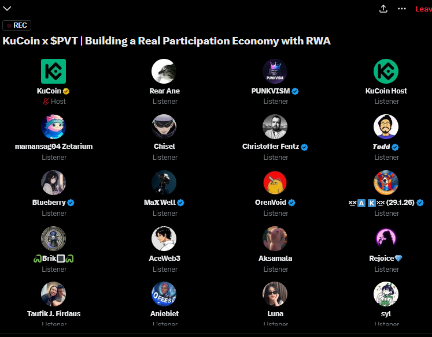Open Max Well's avatar
Image resolution: width=432 pixels, height=337 pixels.
(164, 182)
